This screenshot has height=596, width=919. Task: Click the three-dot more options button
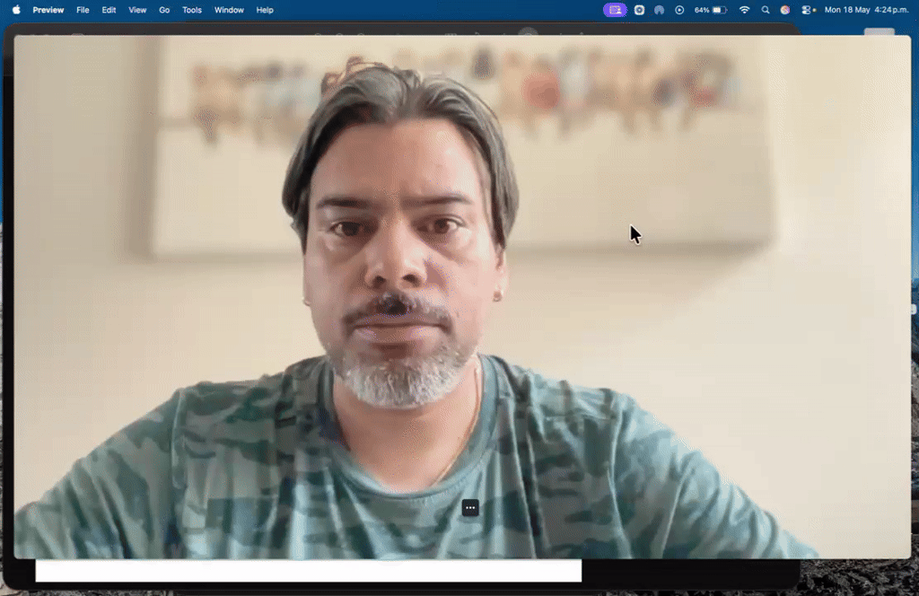pos(470,507)
